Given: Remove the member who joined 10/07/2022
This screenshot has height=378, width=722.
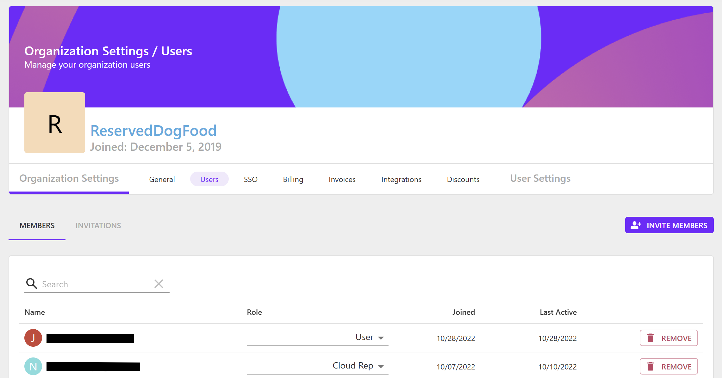Looking at the screenshot, I should (x=669, y=366).
